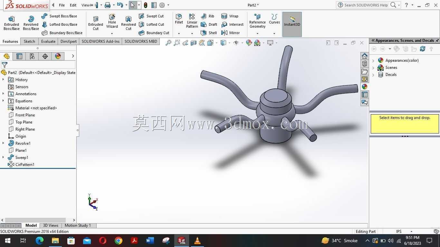The image size is (440, 247).
Task: Expand the Revolve1 feature
Action: point(3,143)
